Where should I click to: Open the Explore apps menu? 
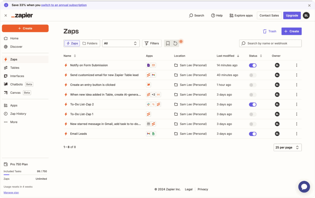[241, 15]
